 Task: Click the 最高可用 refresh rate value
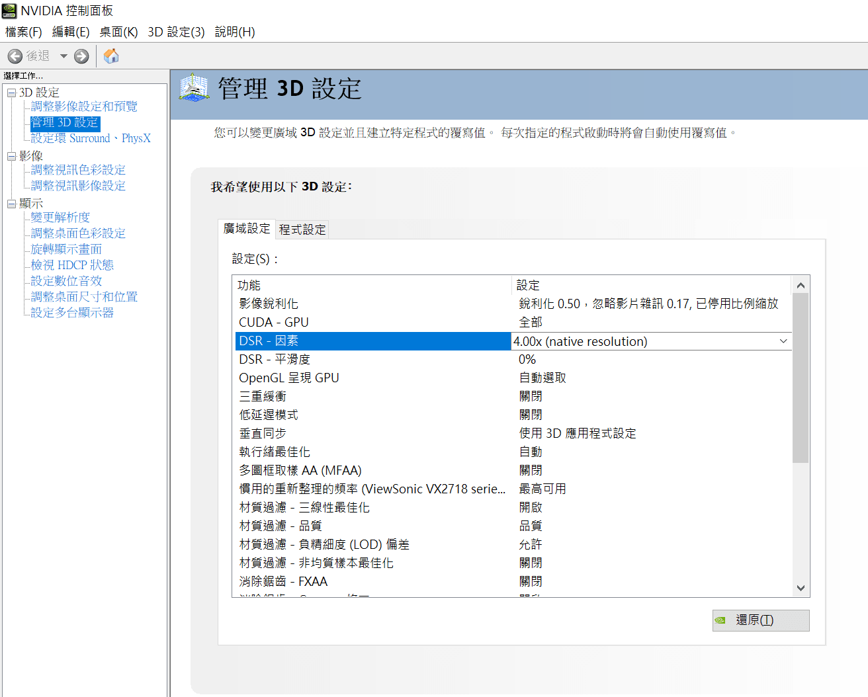click(542, 489)
